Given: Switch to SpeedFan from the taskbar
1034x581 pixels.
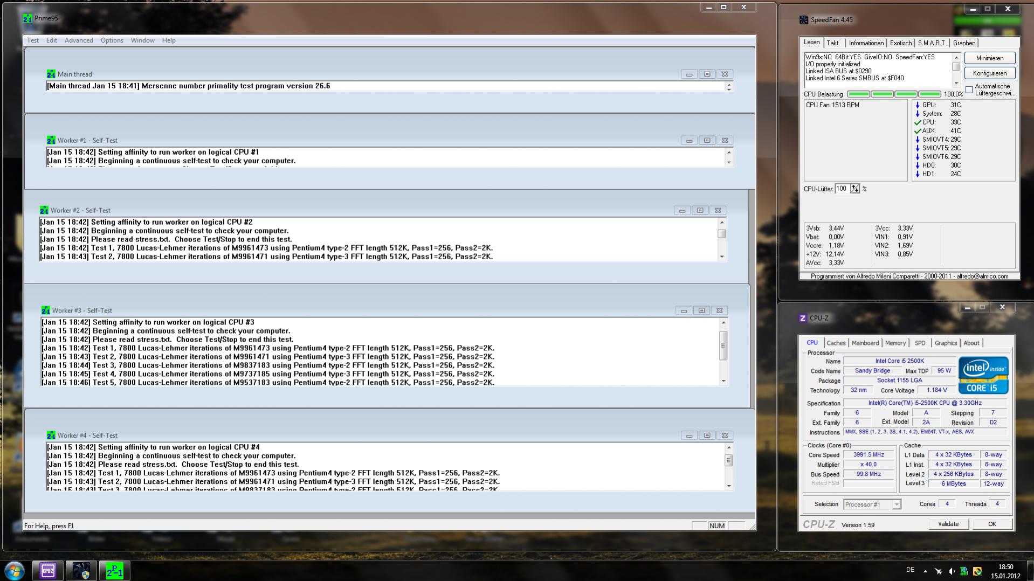Looking at the screenshot, I should pos(81,571).
